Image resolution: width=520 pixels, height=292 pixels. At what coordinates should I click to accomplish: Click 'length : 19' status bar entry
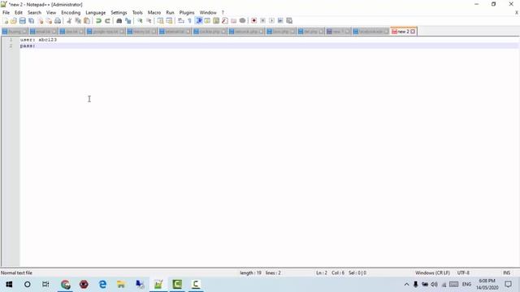pyautogui.click(x=251, y=273)
